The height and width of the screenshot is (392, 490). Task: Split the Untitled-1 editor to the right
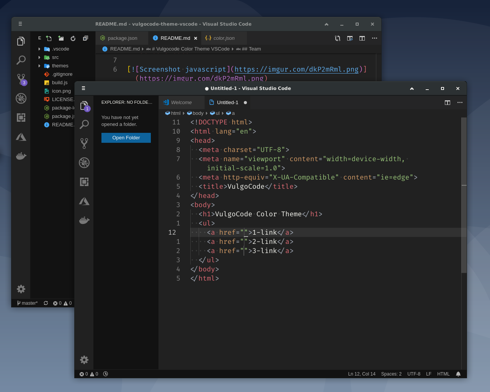click(x=448, y=103)
